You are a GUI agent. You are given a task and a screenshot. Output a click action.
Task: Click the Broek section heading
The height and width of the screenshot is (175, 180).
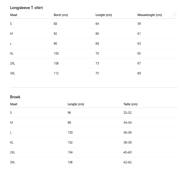(15, 97)
